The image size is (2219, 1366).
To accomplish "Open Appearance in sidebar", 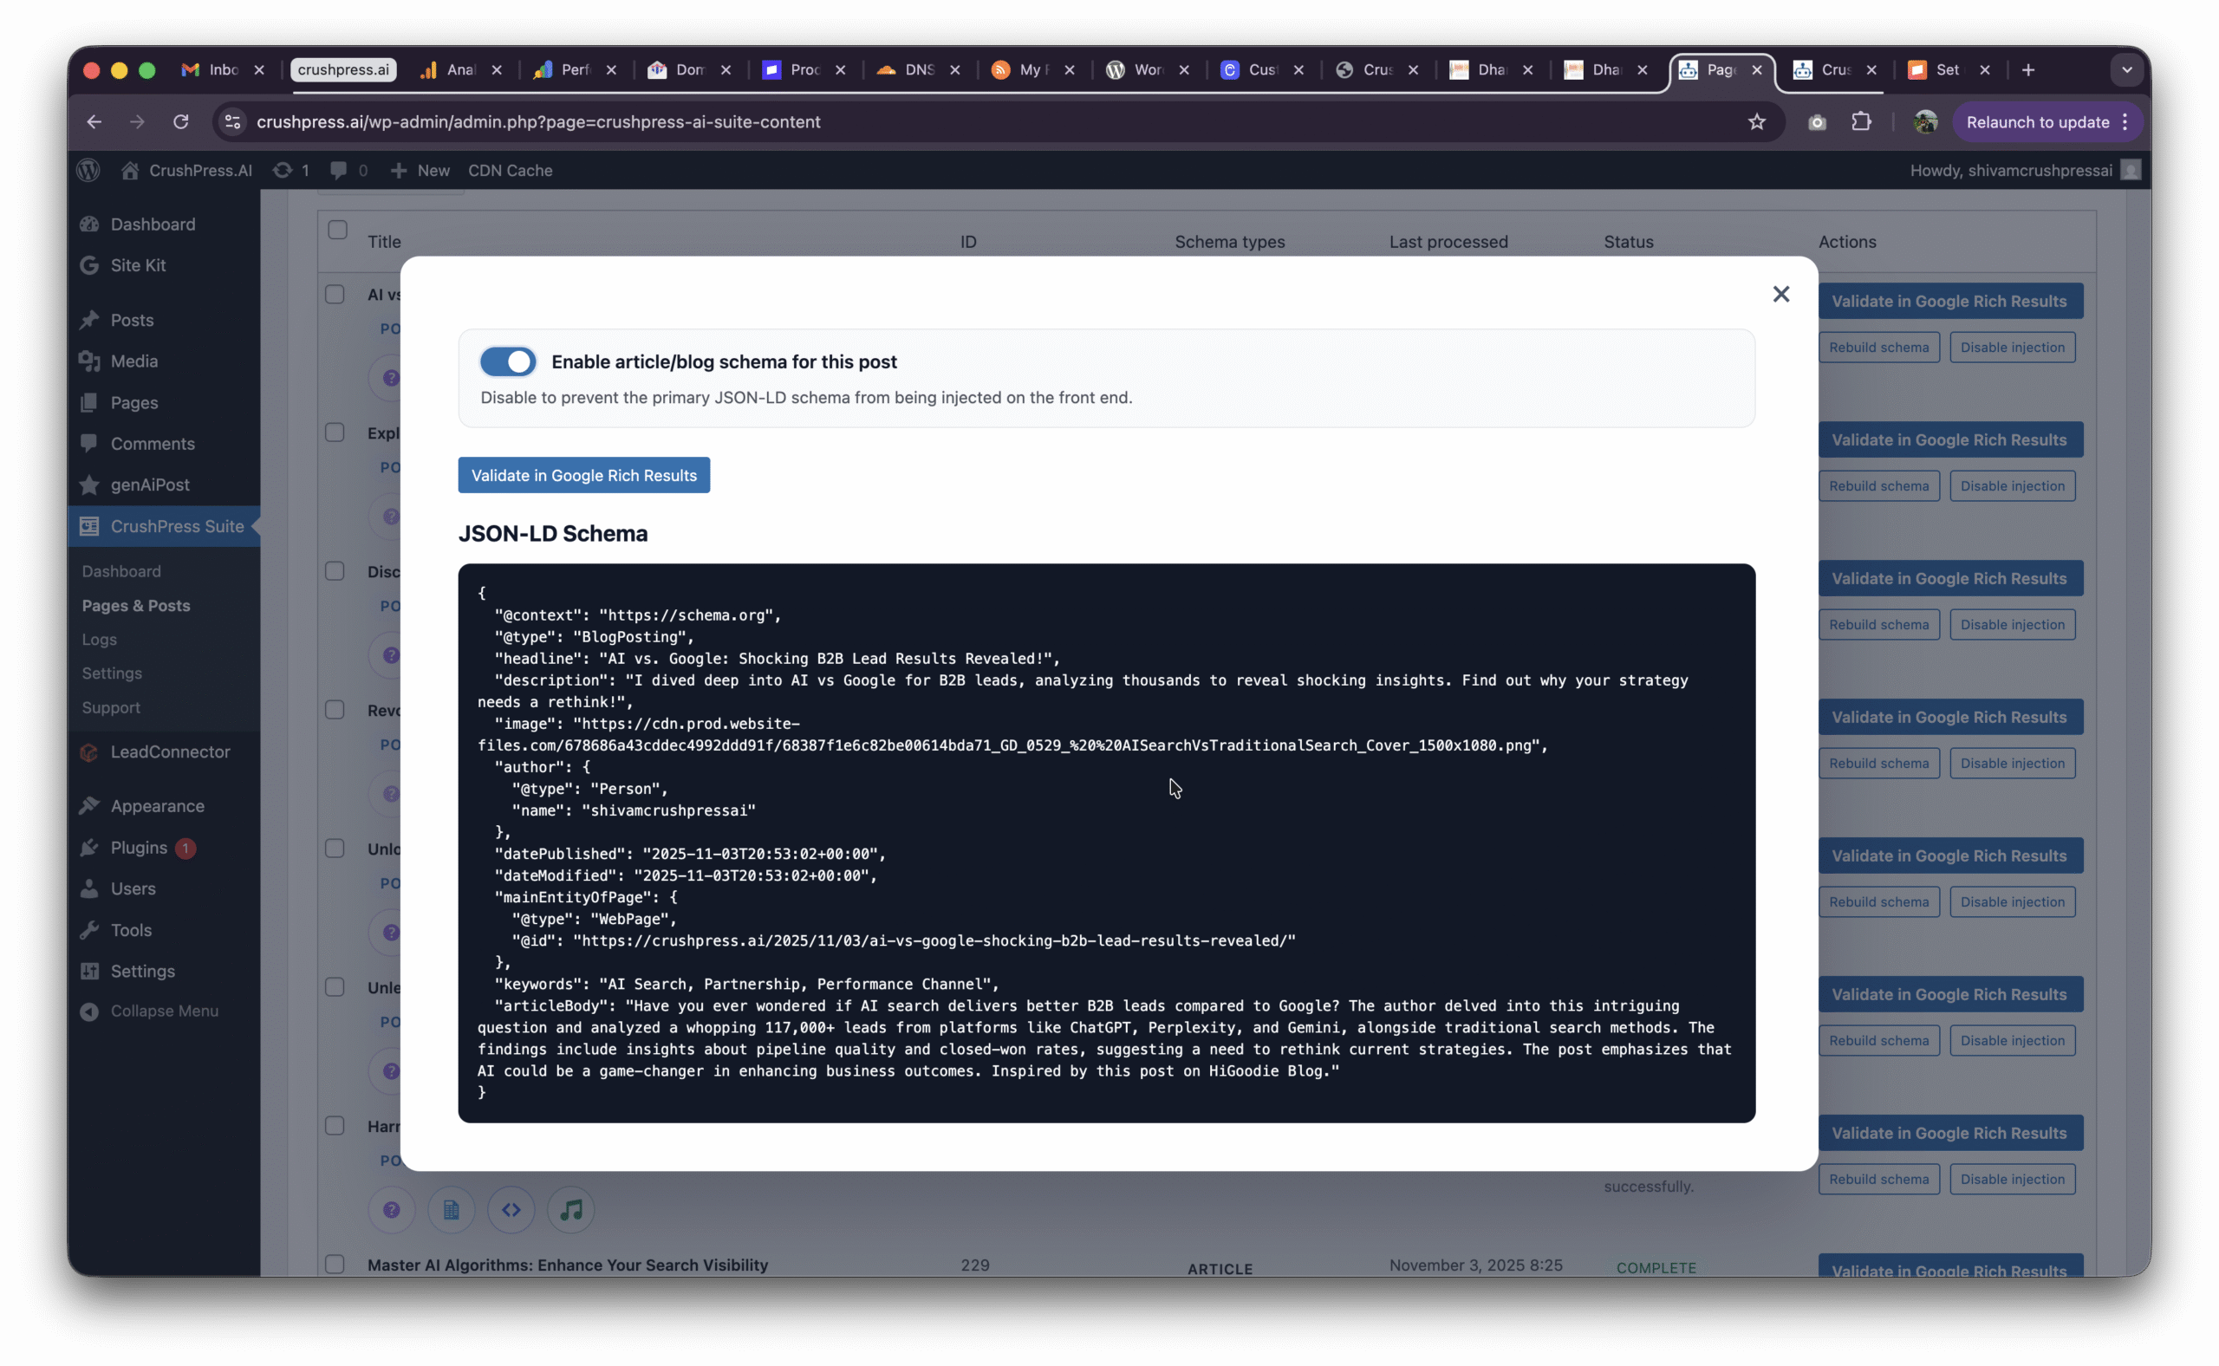I will 157,806.
